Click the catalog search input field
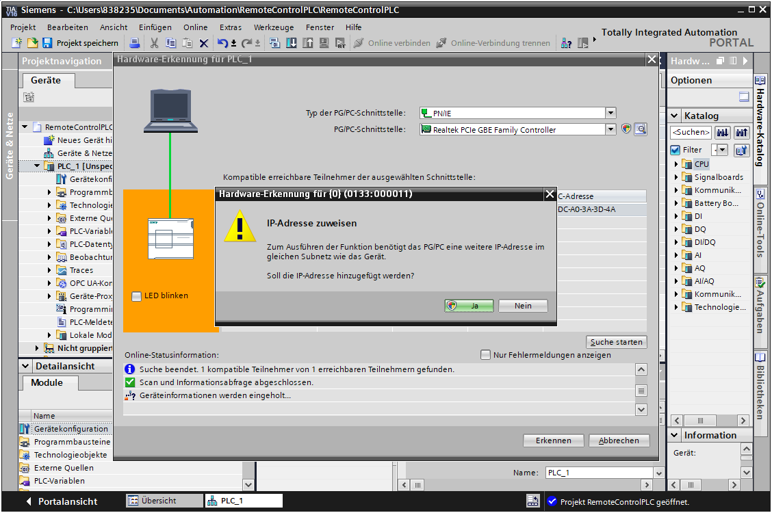This screenshot has height=513, width=772. point(691,132)
